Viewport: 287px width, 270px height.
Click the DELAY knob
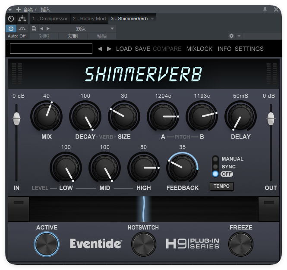click(240, 116)
